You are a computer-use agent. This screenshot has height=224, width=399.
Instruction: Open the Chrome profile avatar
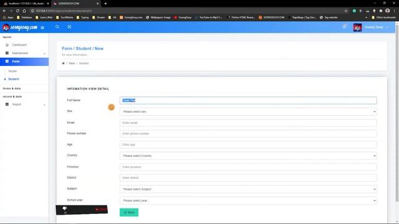coord(387,11)
